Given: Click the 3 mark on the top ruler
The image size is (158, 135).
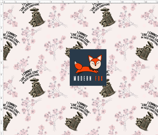Looking at the screenshot, I should (39, 2).
